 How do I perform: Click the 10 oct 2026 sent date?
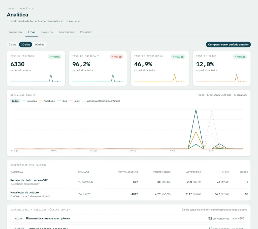(85, 182)
